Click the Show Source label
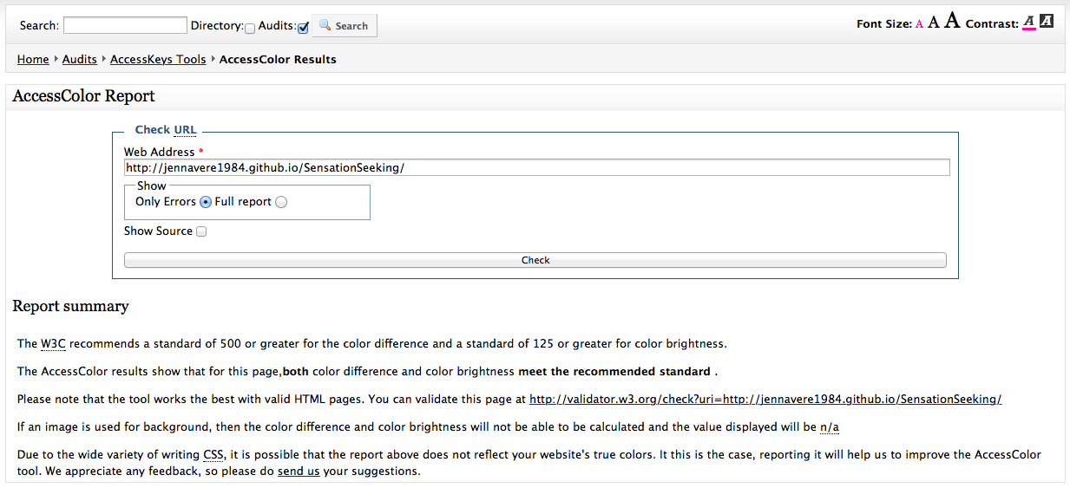 click(x=158, y=231)
